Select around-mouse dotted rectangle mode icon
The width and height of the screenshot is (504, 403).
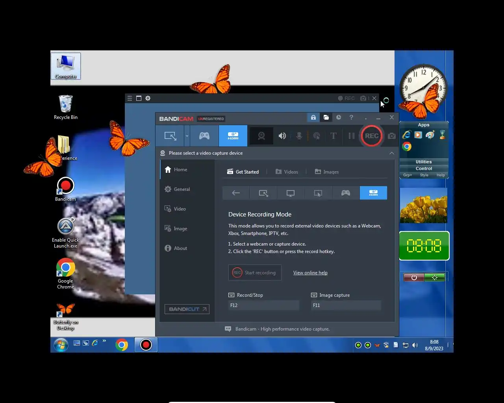(318, 193)
